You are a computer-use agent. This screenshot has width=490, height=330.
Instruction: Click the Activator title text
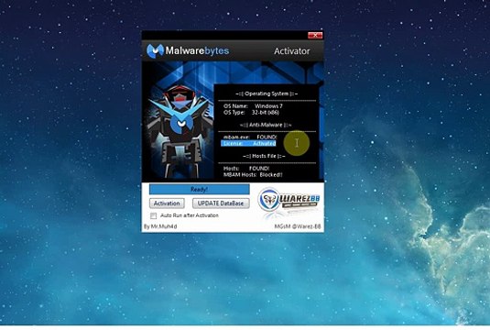coord(292,51)
